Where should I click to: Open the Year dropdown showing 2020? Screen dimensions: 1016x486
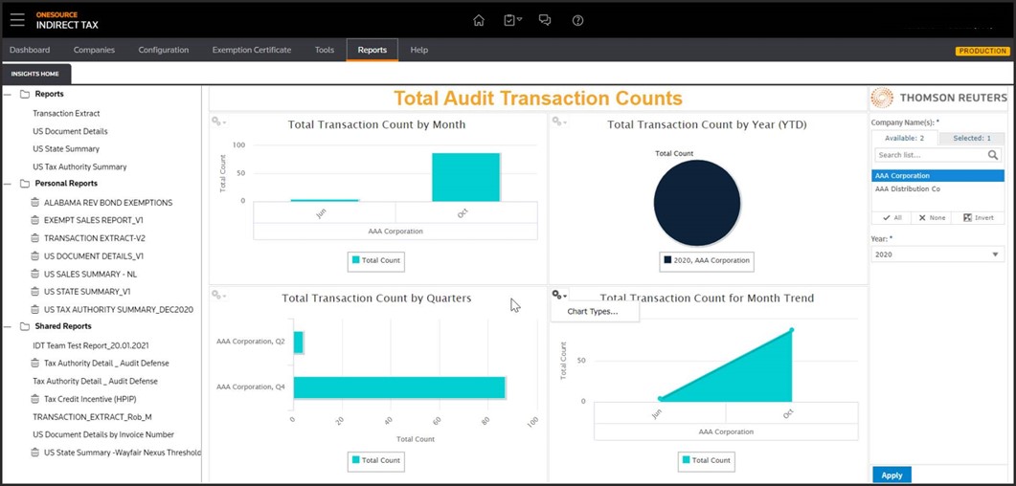coord(937,254)
